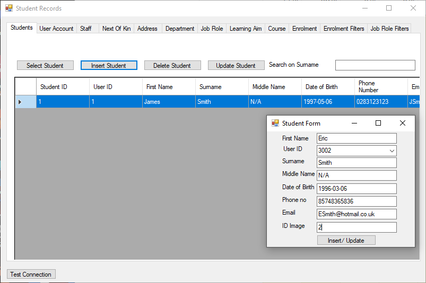
Task: Open the Next Of Kin tab
Action: pyautogui.click(x=117, y=29)
